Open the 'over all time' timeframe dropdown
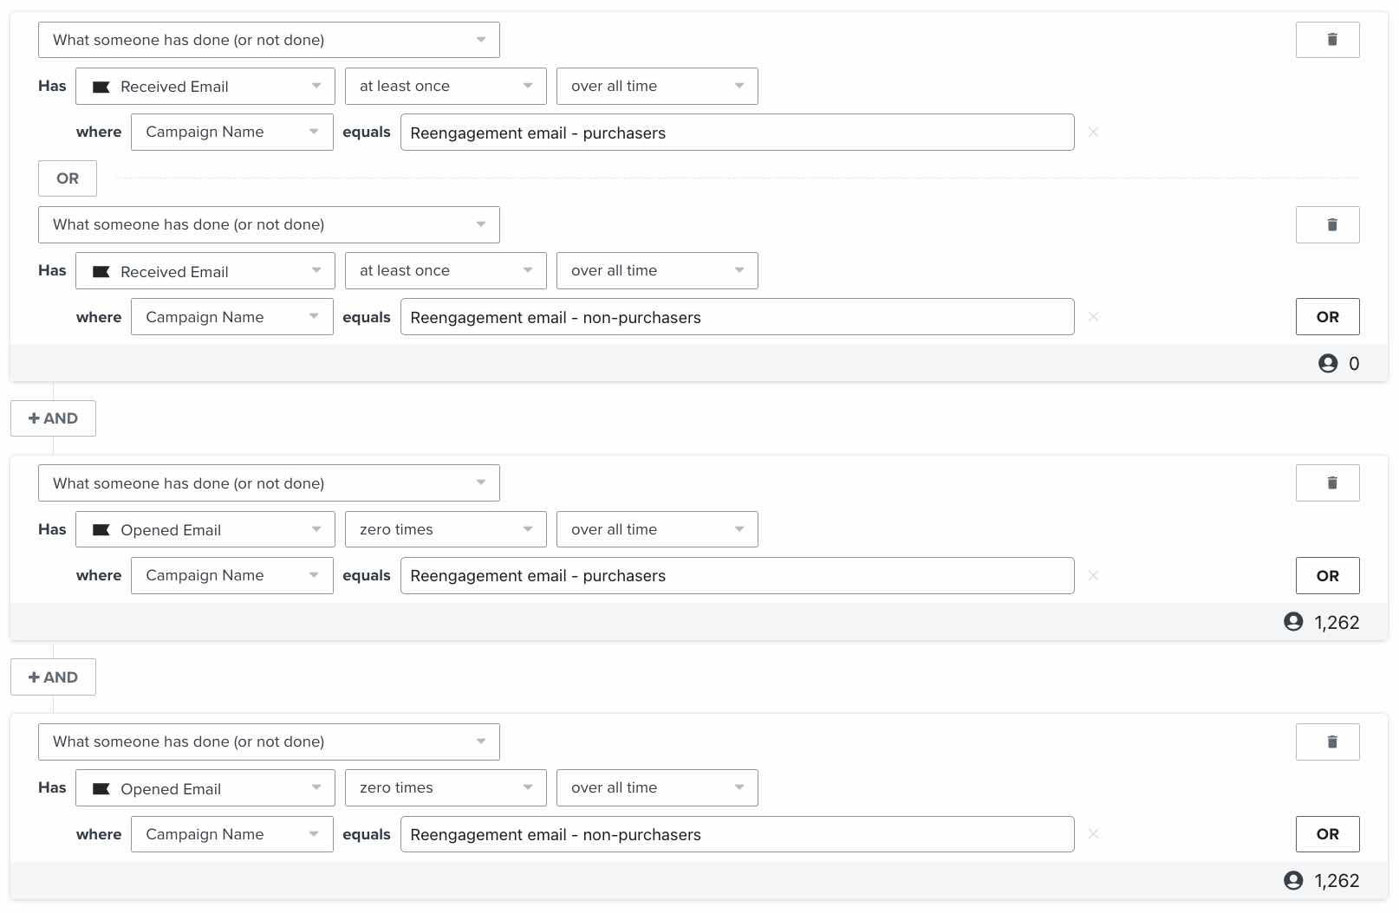Image resolution: width=1399 pixels, height=913 pixels. point(656,86)
